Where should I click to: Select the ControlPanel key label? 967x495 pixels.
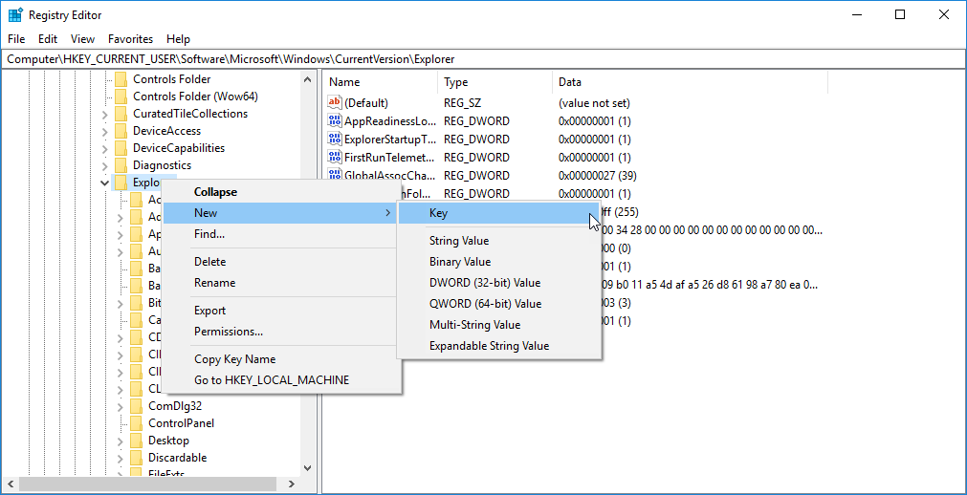click(182, 423)
